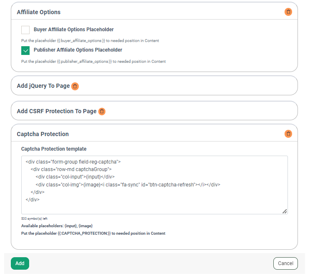The image size is (310, 278).
Task: Click the CAPTCHA_PROTECTION placeholder hint text
Action: (93, 233)
